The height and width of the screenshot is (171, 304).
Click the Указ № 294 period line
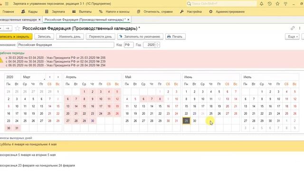click(56, 66)
